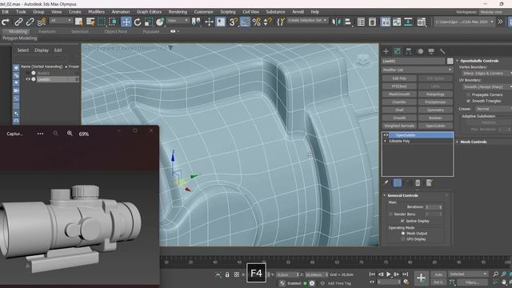
Task: Switch to the Hierarchy panel icon
Action: tap(409, 51)
